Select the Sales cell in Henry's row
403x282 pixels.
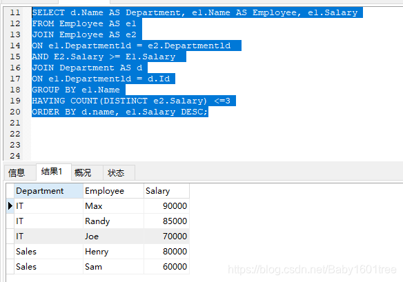(x=48, y=252)
